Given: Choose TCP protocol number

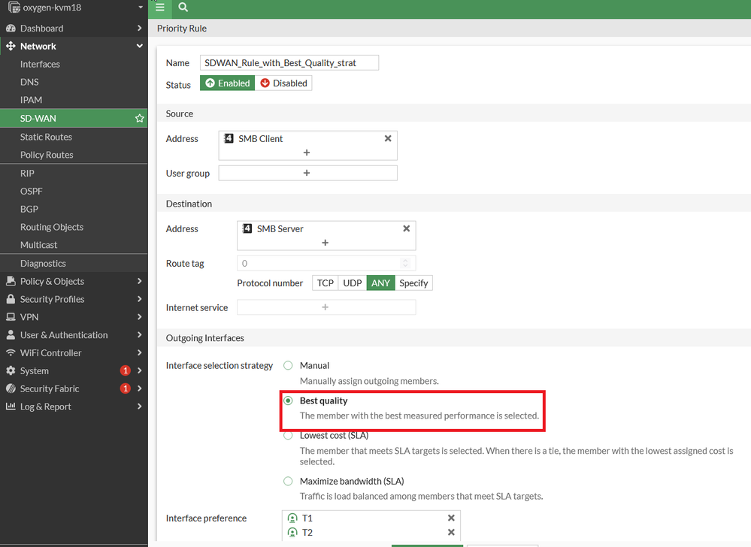Looking at the screenshot, I should coord(326,283).
